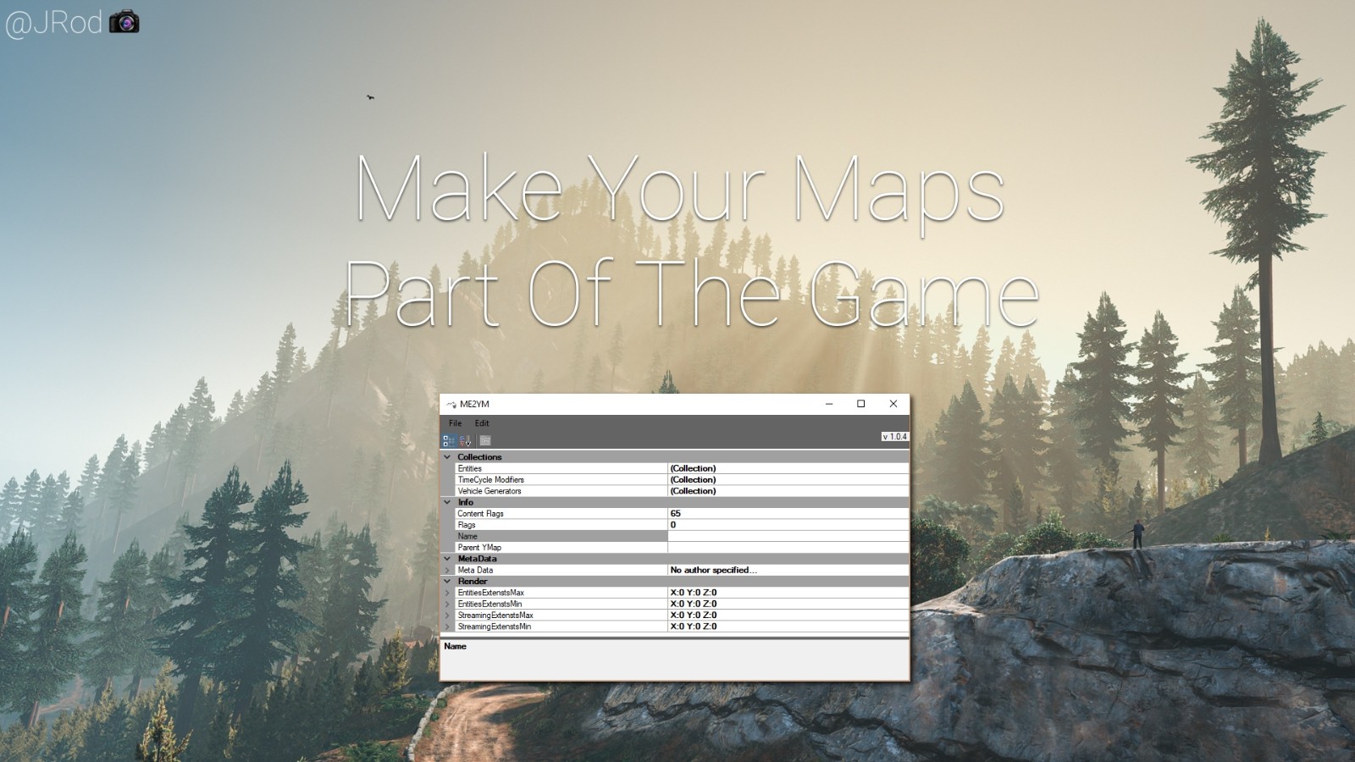Viewport: 1355px width, 762px height.
Task: Maximize the ME2YM window
Action: (x=861, y=404)
